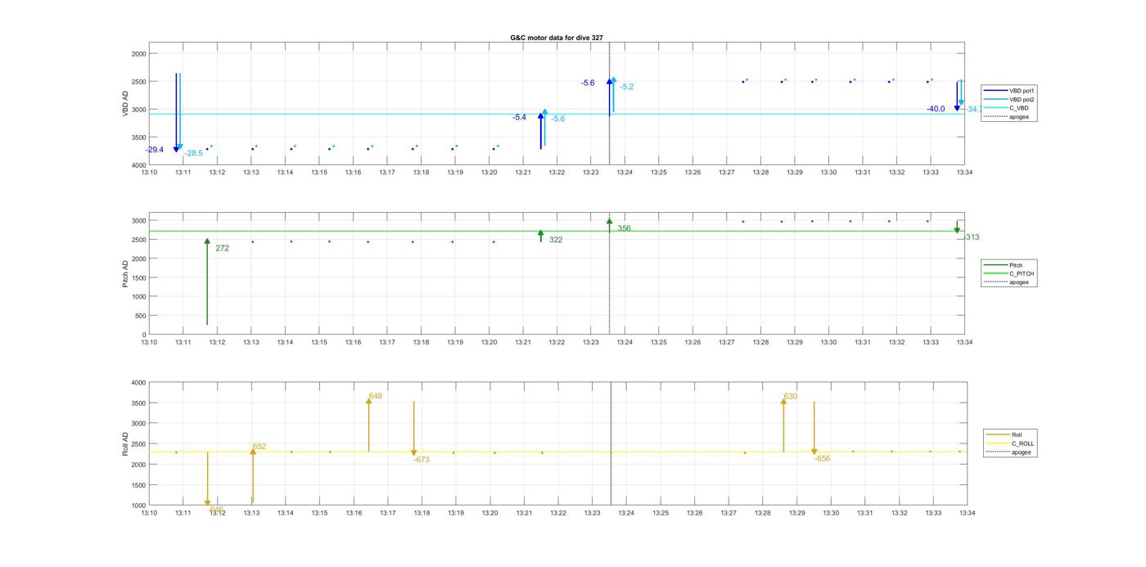Click the 'Roll AD' y-axis label
The height and width of the screenshot is (567, 1146).
tap(126, 444)
